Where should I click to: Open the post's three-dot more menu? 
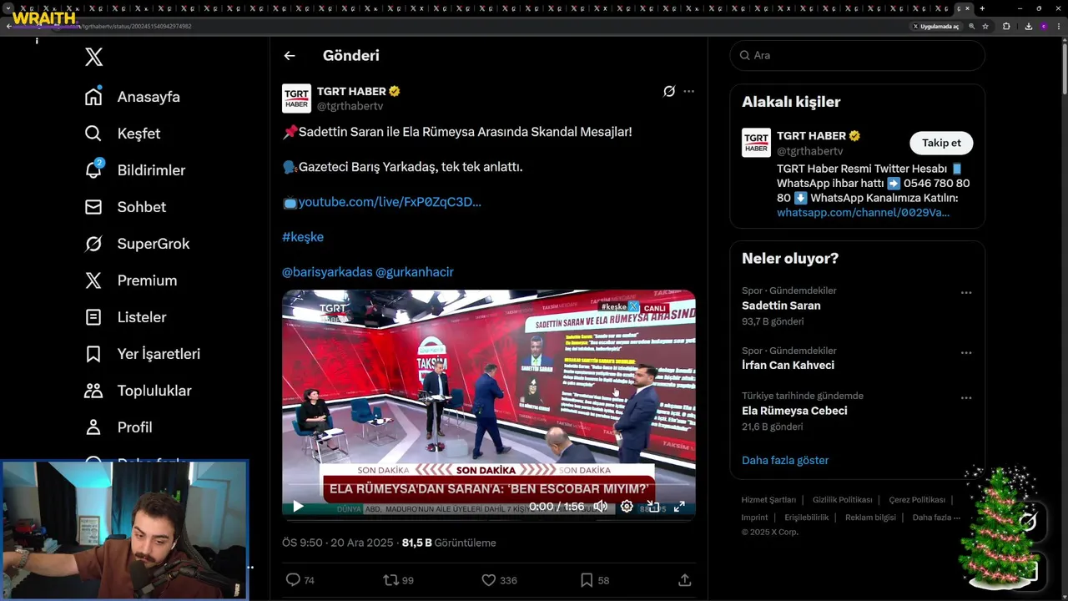(x=688, y=91)
